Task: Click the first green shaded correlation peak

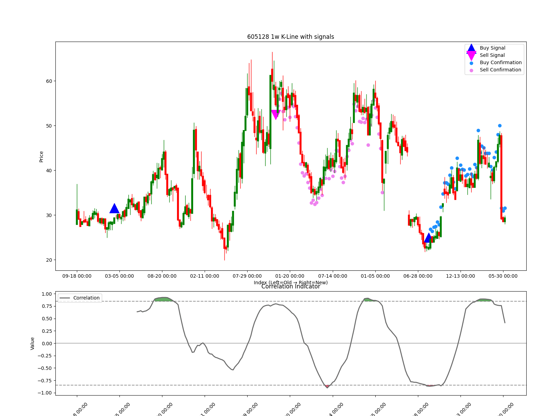Action: pos(164,299)
